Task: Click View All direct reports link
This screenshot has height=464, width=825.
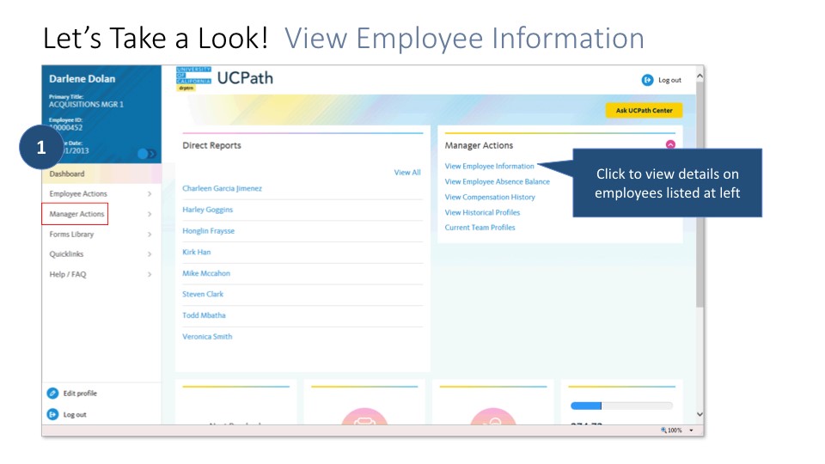Action: 407,172
